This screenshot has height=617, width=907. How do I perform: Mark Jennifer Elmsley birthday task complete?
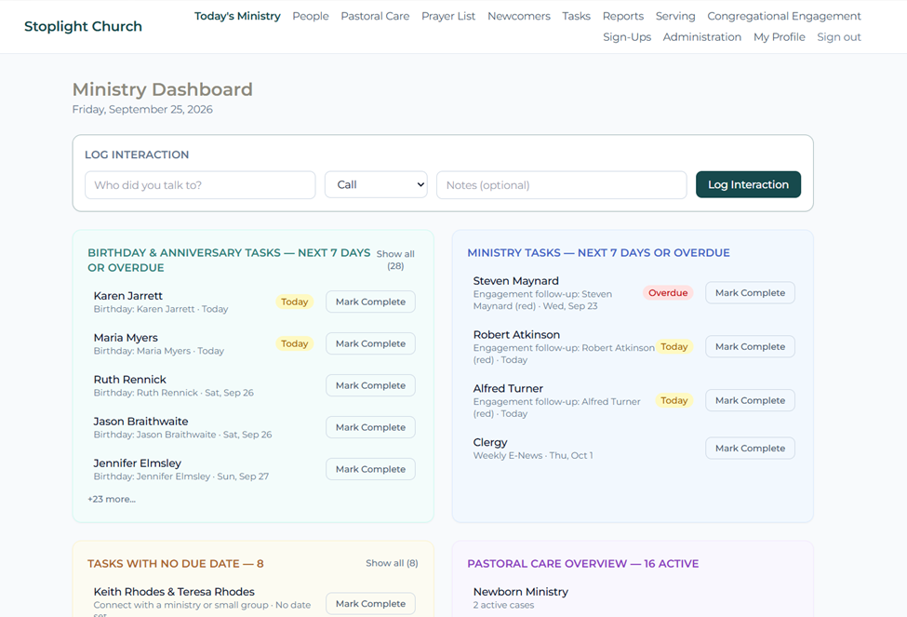tap(370, 469)
